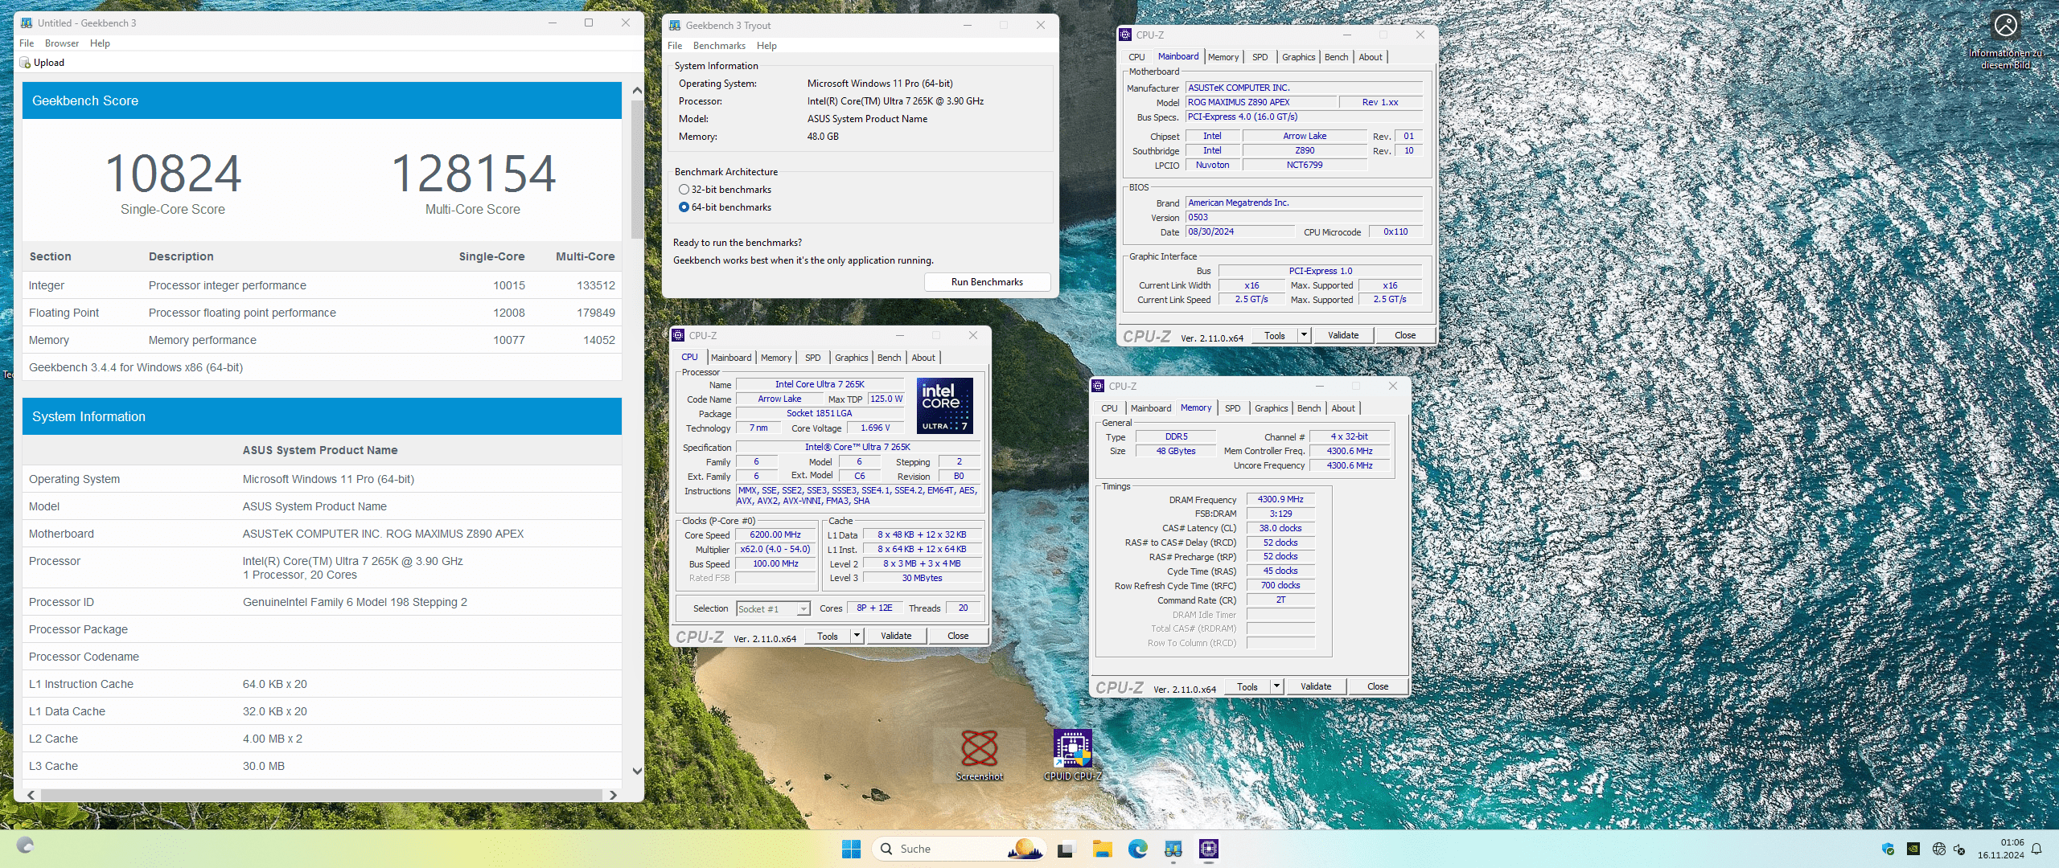Open the Windows Start menu

click(851, 849)
